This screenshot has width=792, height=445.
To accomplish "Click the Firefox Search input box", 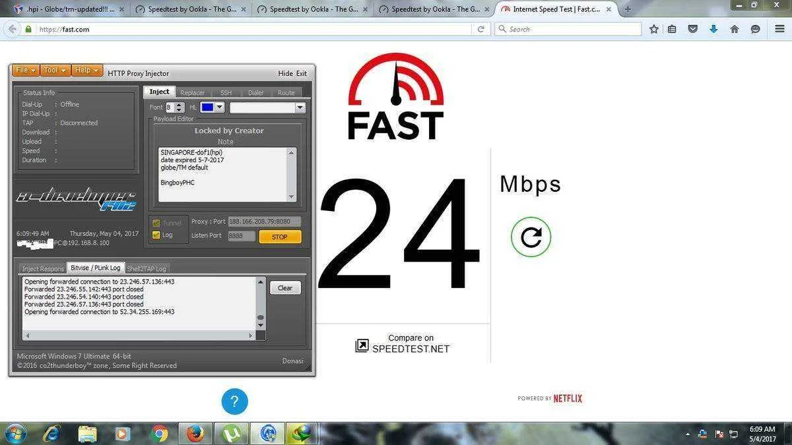I will [568, 29].
